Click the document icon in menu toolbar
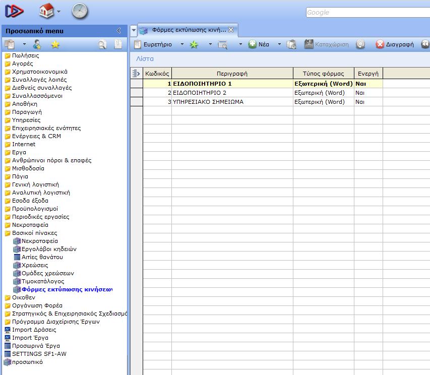Image resolution: width=430 pixels, height=375 pixels. pos(118,44)
